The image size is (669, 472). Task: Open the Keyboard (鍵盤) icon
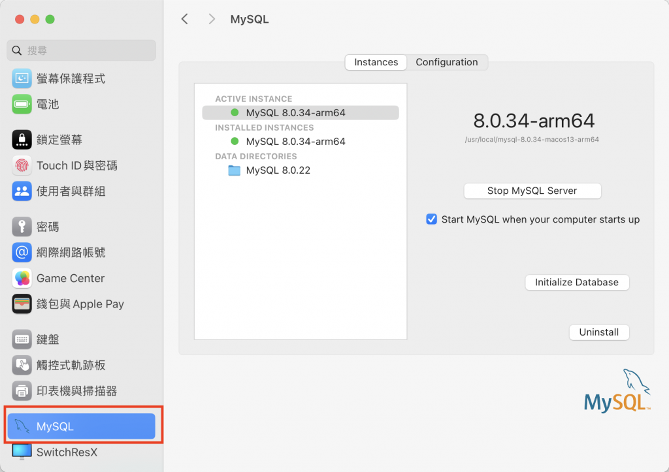[22, 339]
